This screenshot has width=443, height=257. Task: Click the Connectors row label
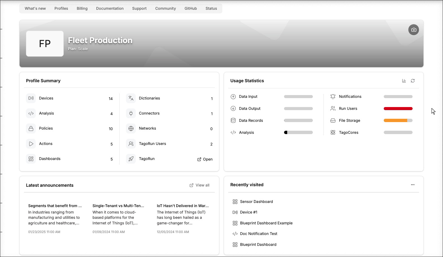[149, 113]
